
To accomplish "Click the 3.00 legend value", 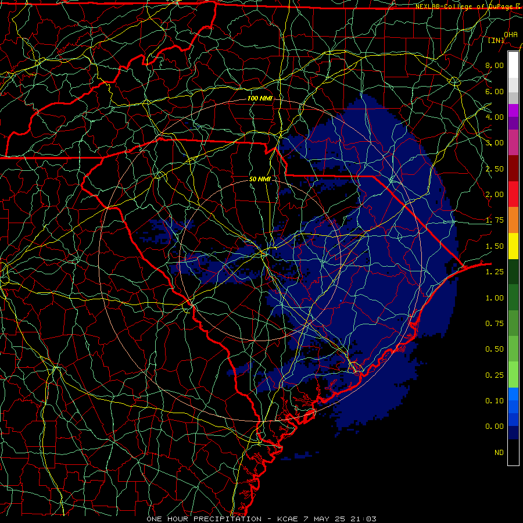I will [495, 143].
